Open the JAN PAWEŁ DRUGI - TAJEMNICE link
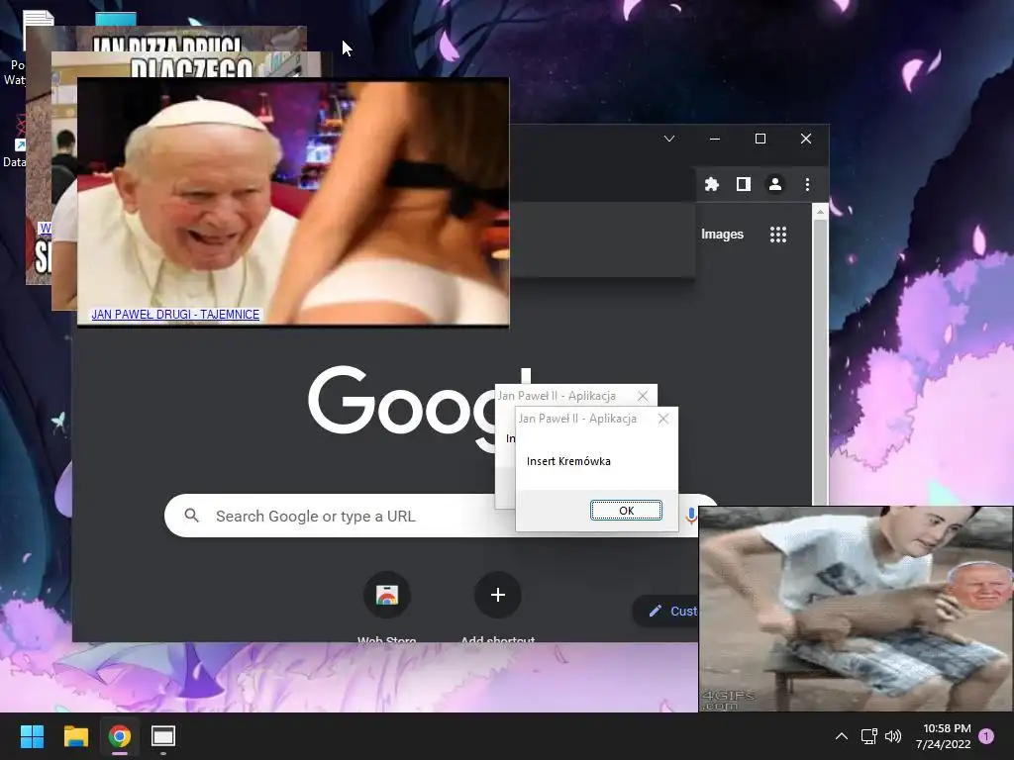1014x760 pixels. click(x=175, y=314)
